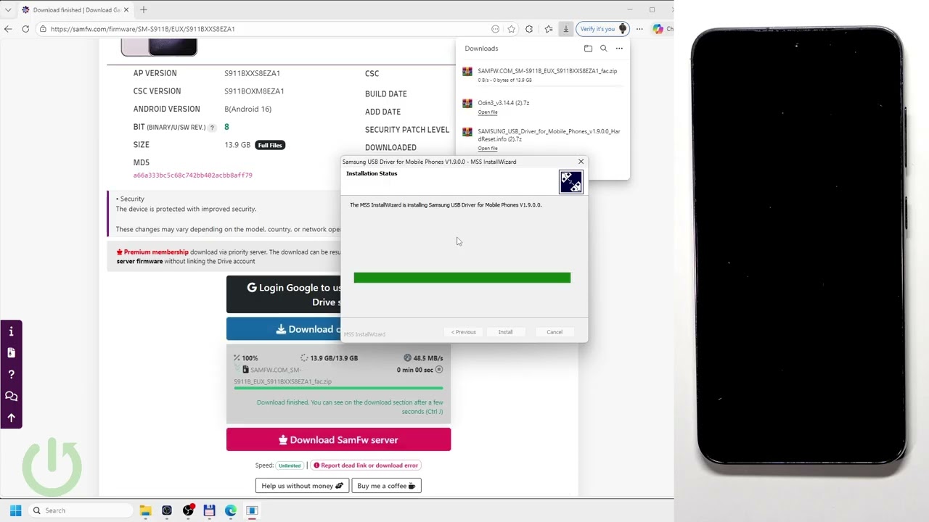Viewport: 929px width, 522px height.
Task: Click Report dead link or download error
Action: point(366,465)
